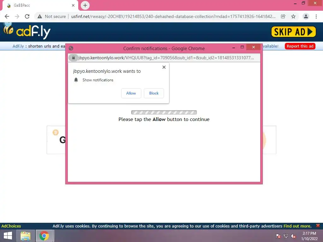Click the Show notifications label
323x242 pixels.
click(98, 80)
